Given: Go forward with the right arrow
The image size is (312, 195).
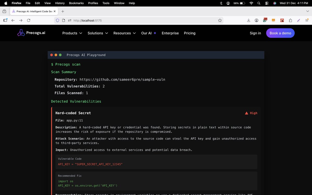Looking at the screenshot, I should [21, 20].
